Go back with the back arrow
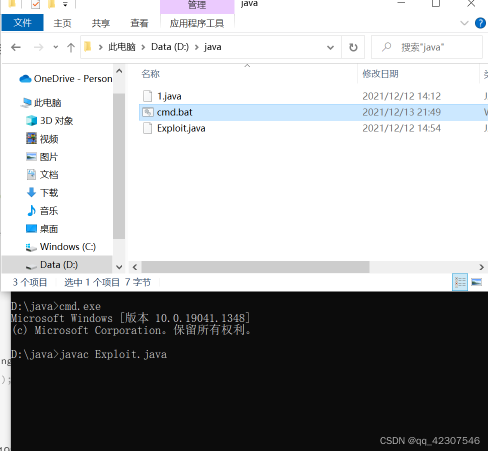 [x=15, y=47]
